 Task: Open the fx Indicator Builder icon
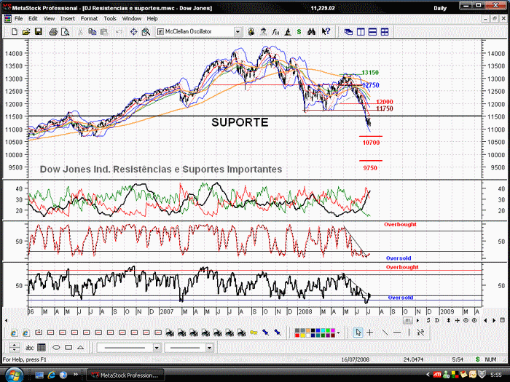coord(275,32)
